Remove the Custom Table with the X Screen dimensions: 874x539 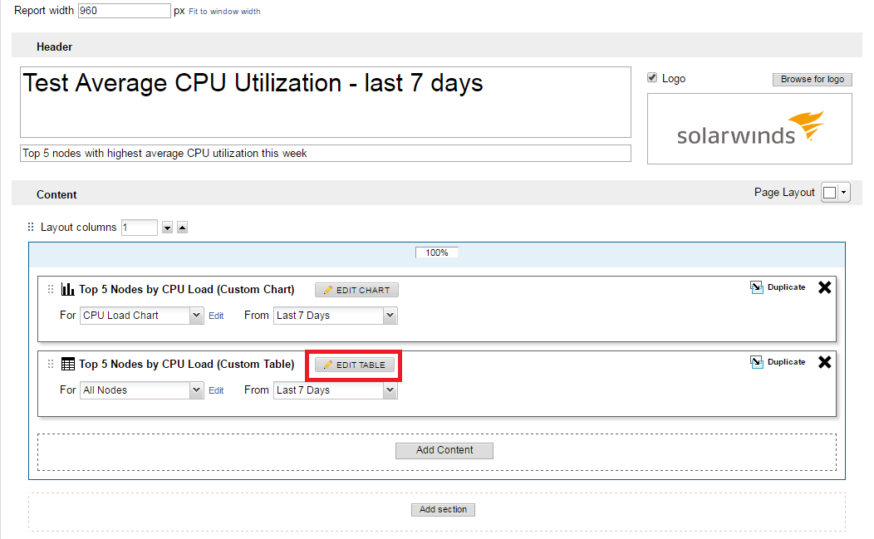(825, 362)
